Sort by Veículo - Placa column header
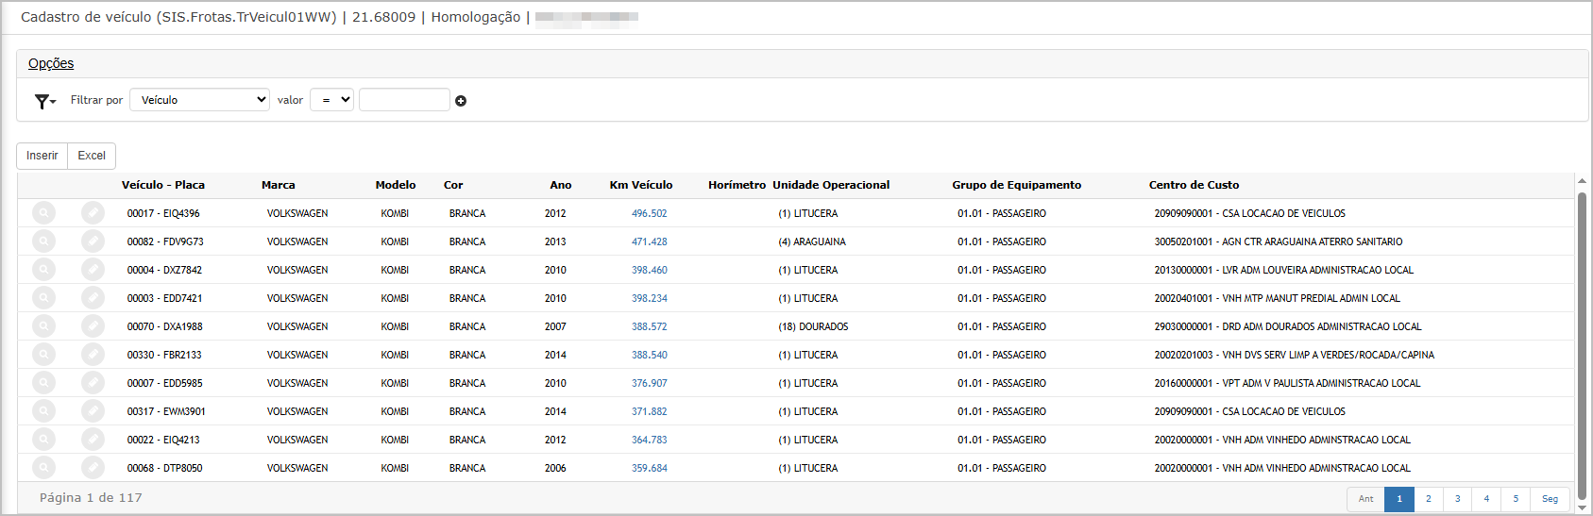1593x516 pixels. (163, 185)
